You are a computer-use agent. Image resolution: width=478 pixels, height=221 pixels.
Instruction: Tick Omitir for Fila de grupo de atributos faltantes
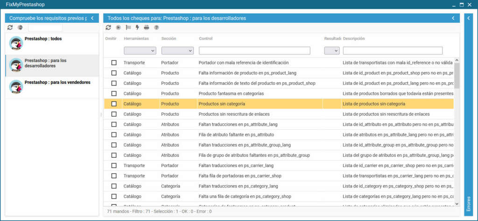[114, 155]
